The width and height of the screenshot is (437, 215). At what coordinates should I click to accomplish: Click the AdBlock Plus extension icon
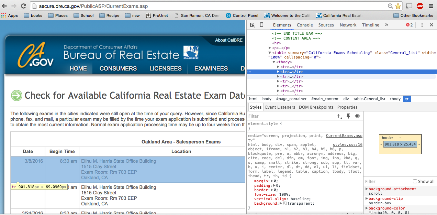click(x=420, y=6)
